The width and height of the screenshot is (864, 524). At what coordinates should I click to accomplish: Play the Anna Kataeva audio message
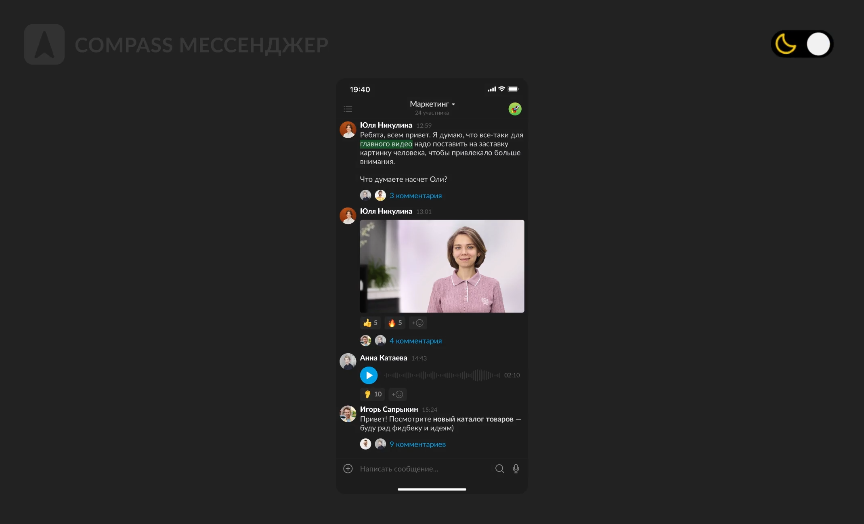click(x=369, y=375)
